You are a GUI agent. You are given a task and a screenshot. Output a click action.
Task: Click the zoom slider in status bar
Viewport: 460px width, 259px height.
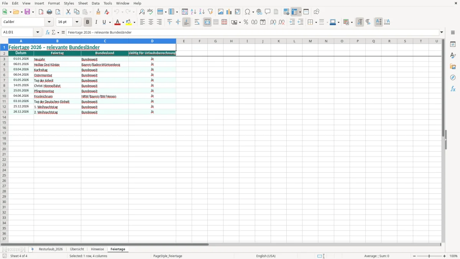point(429,256)
